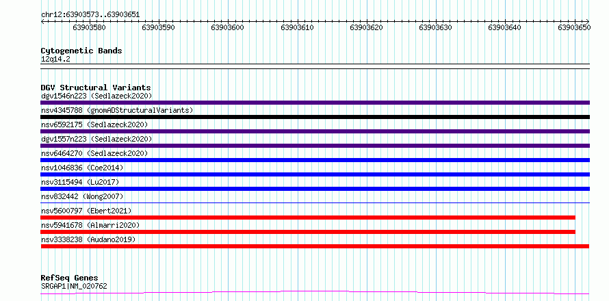
Task: Click the magenta SRGAP1 gene line
Action: 315,292
